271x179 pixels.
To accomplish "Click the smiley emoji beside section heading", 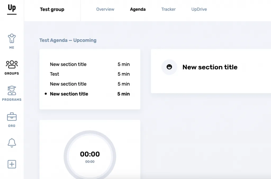I will click(x=169, y=67).
